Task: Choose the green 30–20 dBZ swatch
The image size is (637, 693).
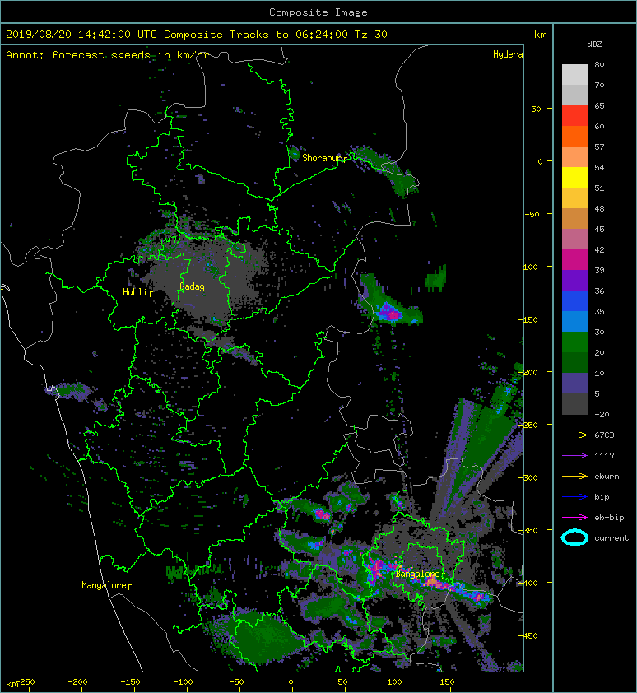Action: [x=574, y=342]
